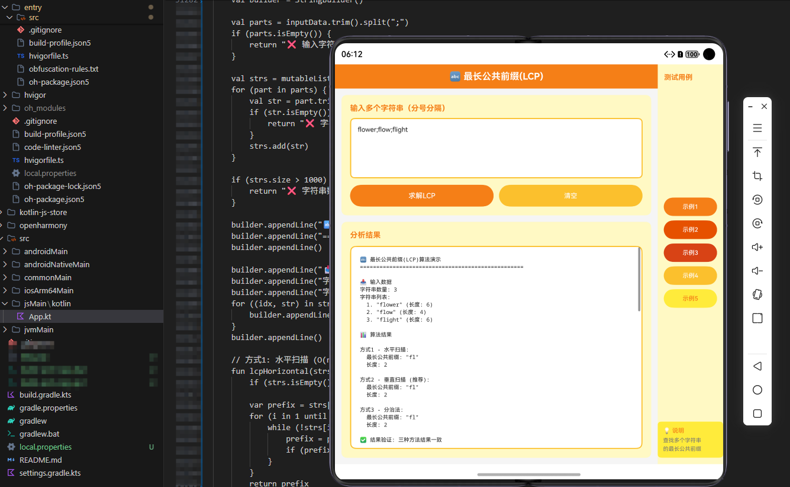Click the abc icon in the LCP title bar
790x487 pixels.
pos(455,76)
